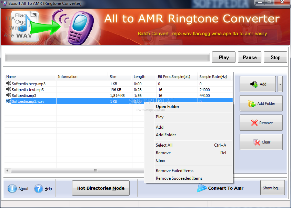Expand the Add button dropdown arrow
The height and width of the screenshot is (208, 291).
[x=280, y=84]
